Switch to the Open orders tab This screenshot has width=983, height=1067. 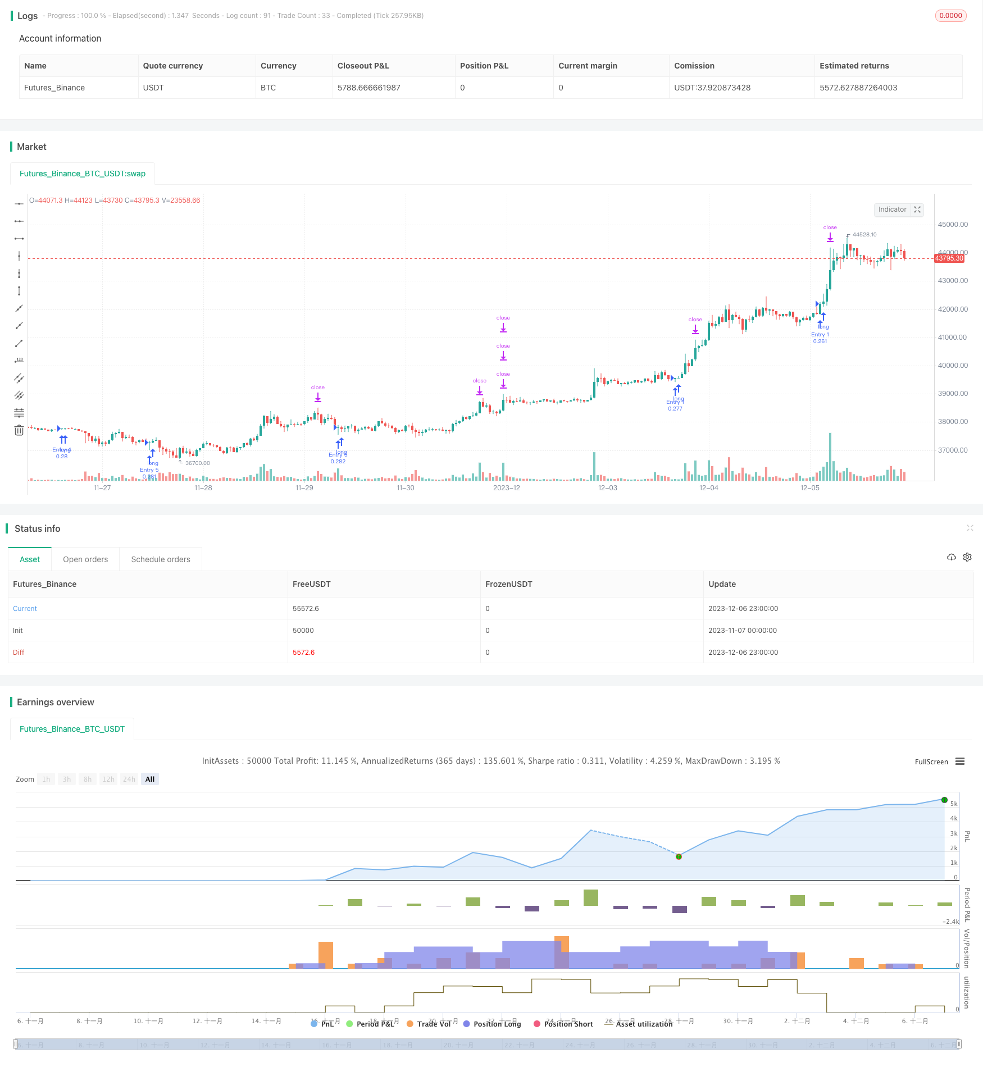click(x=85, y=559)
